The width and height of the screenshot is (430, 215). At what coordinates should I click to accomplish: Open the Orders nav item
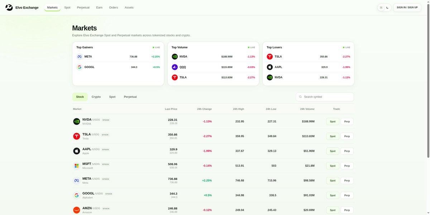click(x=114, y=8)
